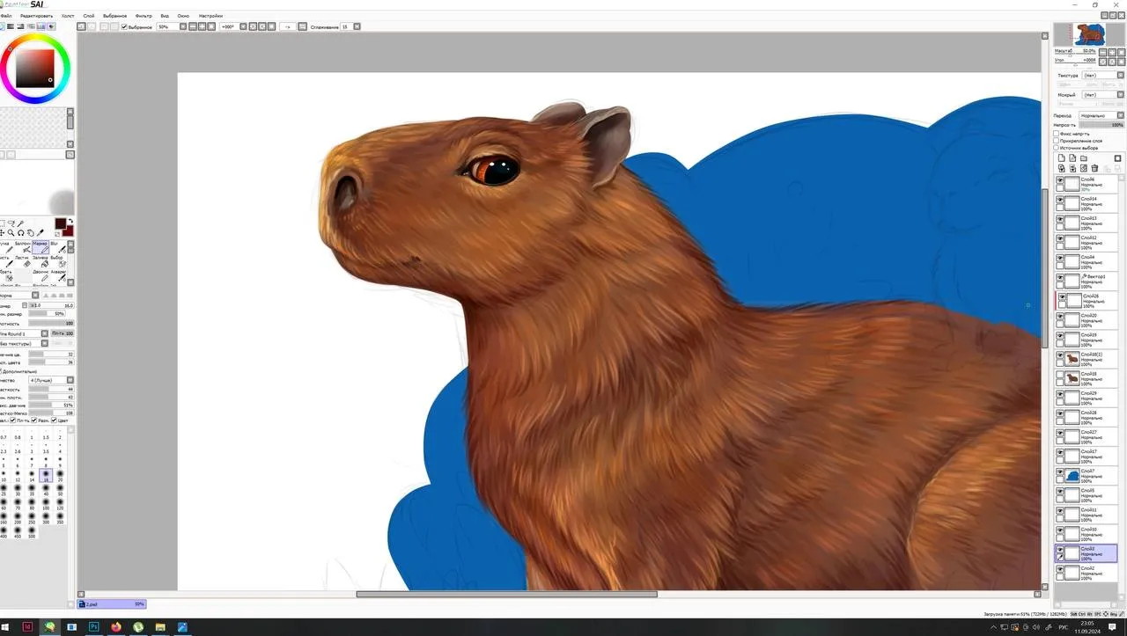
Task: Hide the blue Слой7 layer
Action: [x=1060, y=472]
